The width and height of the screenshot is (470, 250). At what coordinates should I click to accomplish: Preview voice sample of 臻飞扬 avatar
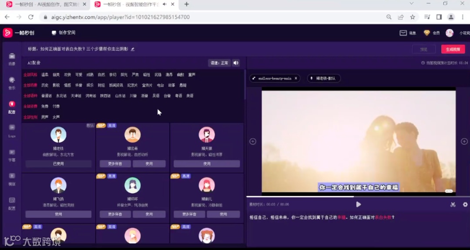click(58, 185)
